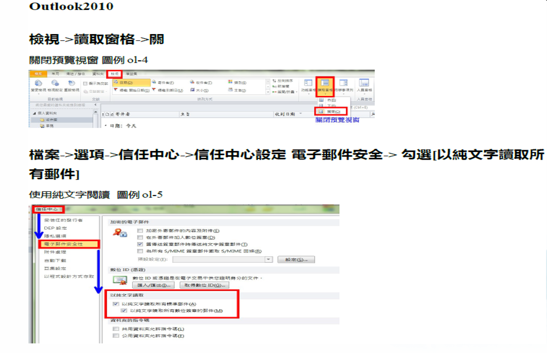The image size is (547, 353).
Task: Switch to the 檢視 view tab
Action: pos(115,73)
